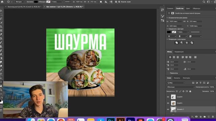
Task: Add layer mask at Layers panel bottom
Action: 196,117
